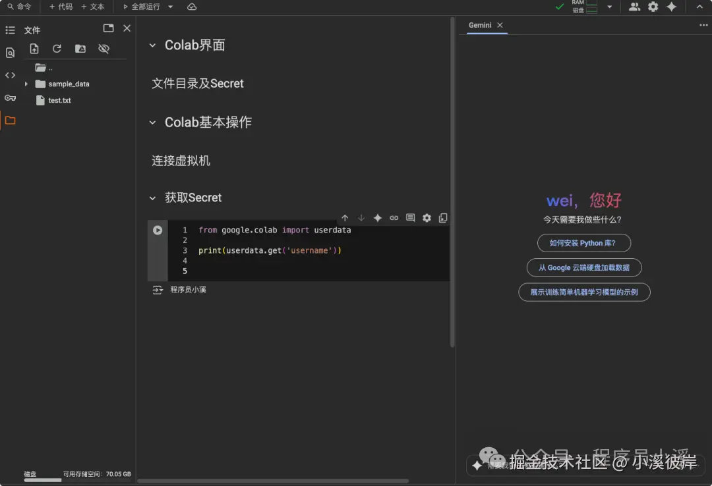Viewport: 712px width, 486px height.
Task: Open the 命令 command palette
Action: point(20,7)
